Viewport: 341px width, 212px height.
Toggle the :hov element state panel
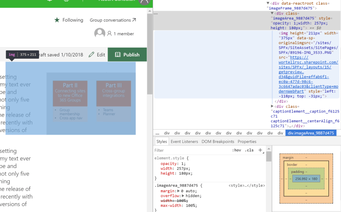[236, 150]
